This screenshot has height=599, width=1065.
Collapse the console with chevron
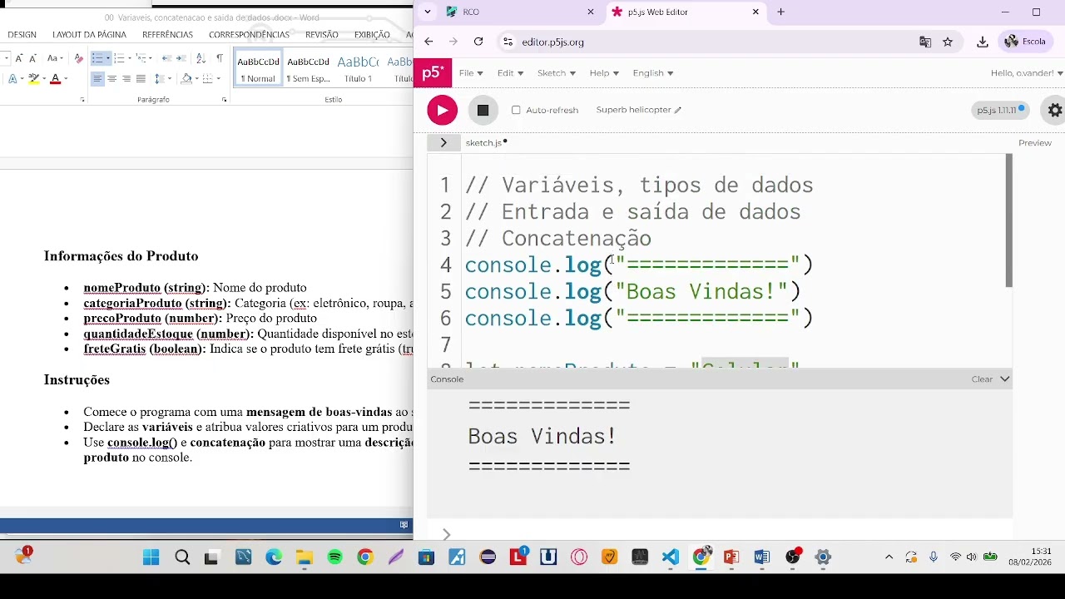click(x=1005, y=379)
